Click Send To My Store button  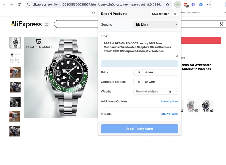click(139, 129)
